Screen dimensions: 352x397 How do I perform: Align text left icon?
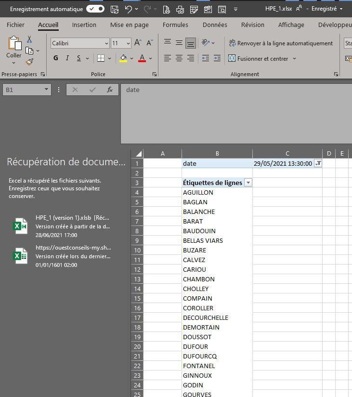tap(167, 58)
